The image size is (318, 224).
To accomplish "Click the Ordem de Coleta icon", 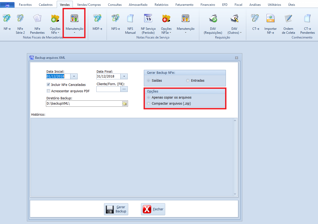I will click(x=288, y=19).
